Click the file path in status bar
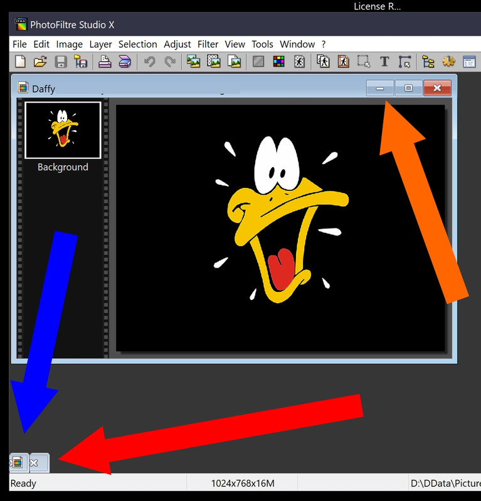This screenshot has height=501, width=481. 445,483
